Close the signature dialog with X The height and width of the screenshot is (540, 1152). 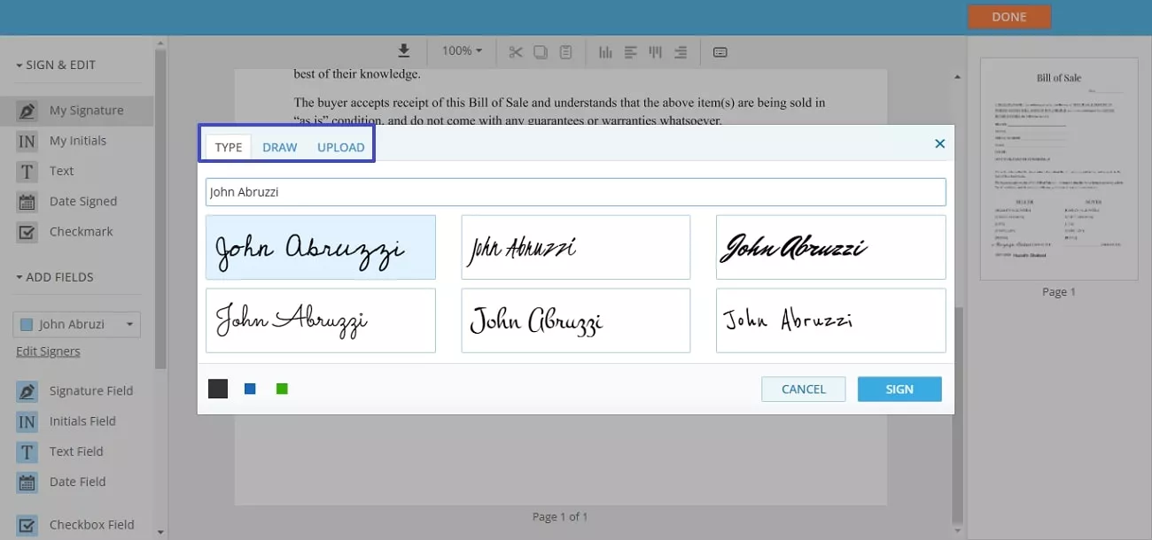(940, 143)
